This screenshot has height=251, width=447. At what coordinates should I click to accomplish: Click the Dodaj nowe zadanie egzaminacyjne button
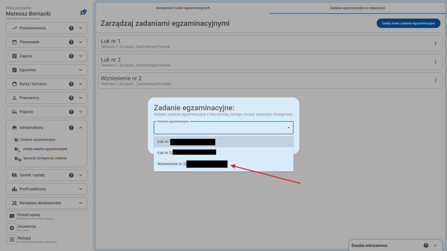408,24
